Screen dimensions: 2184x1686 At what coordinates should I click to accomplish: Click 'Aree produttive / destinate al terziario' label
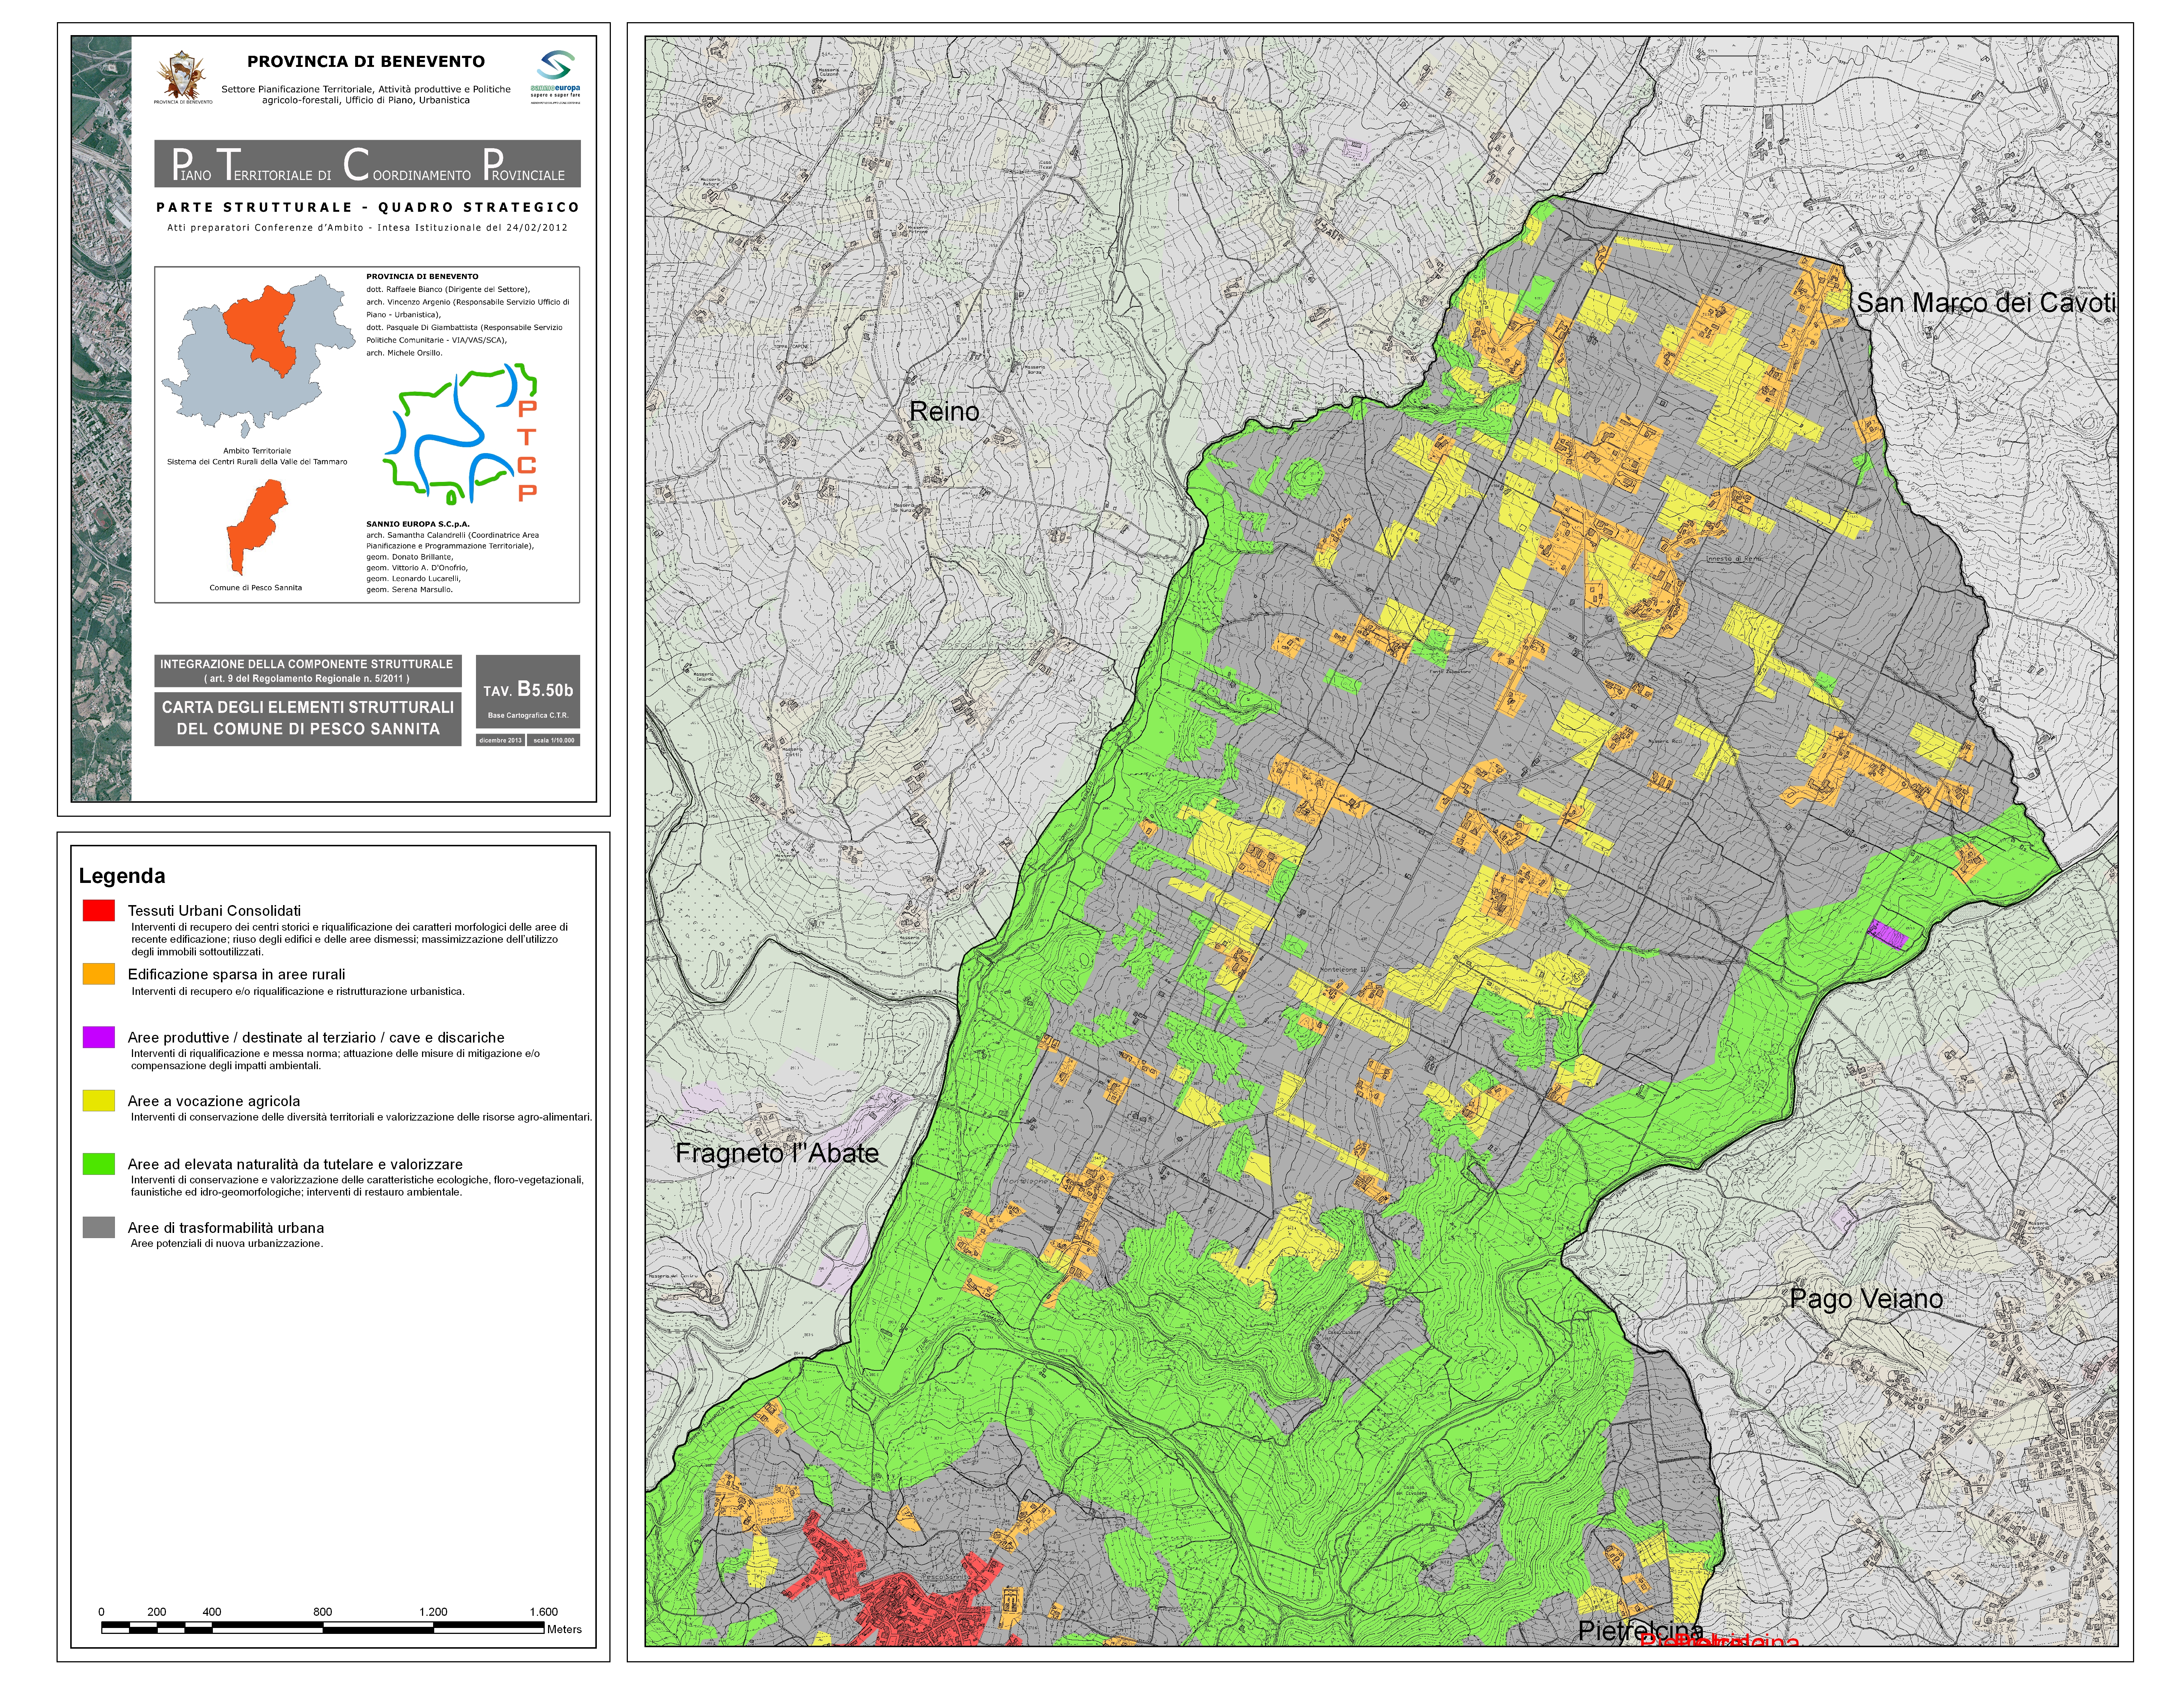coord(316,1038)
